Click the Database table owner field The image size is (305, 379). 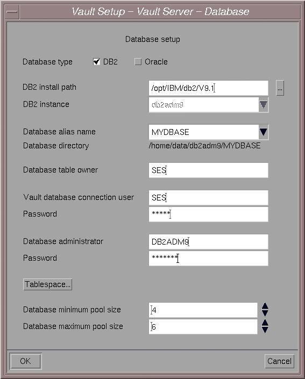[x=209, y=170]
